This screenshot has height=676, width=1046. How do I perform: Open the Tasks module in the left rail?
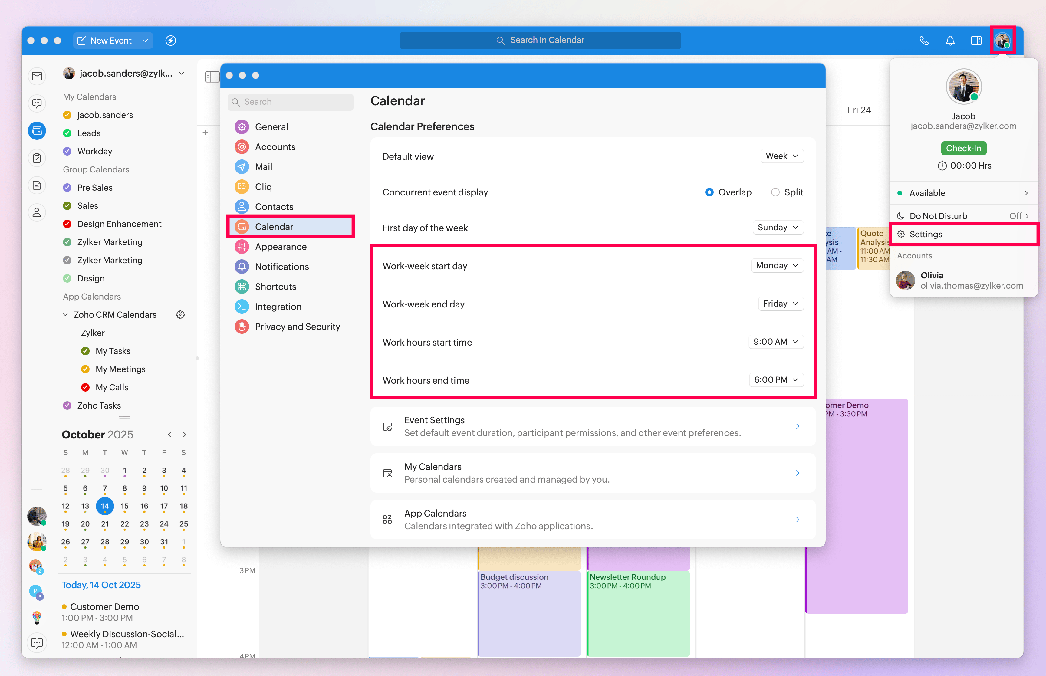click(x=37, y=158)
